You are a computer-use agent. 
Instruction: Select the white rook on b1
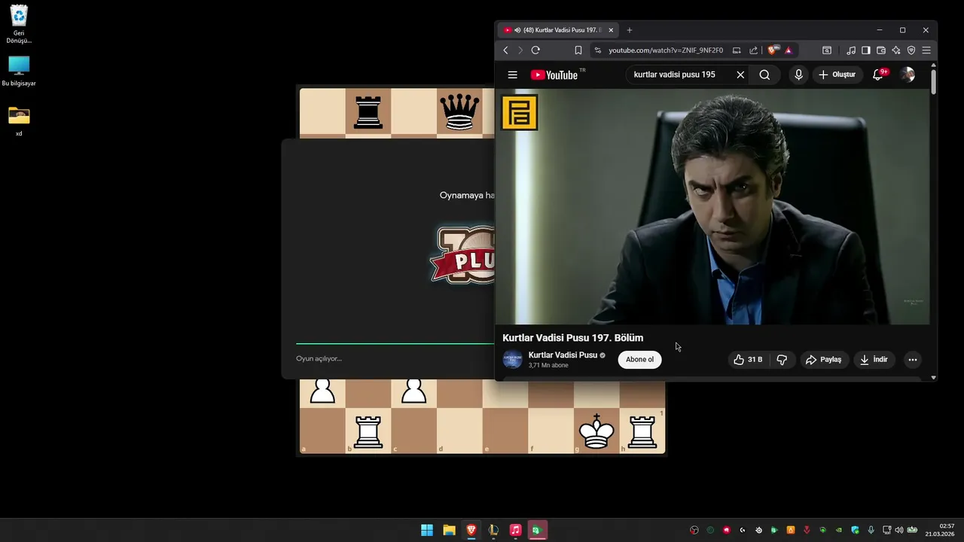click(x=368, y=431)
